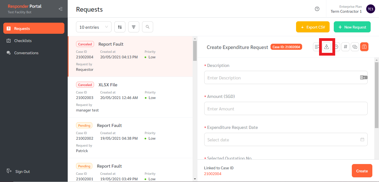Expand the 10 entries dropdown
Image resolution: width=379 pixels, height=182 pixels.
coord(94,27)
